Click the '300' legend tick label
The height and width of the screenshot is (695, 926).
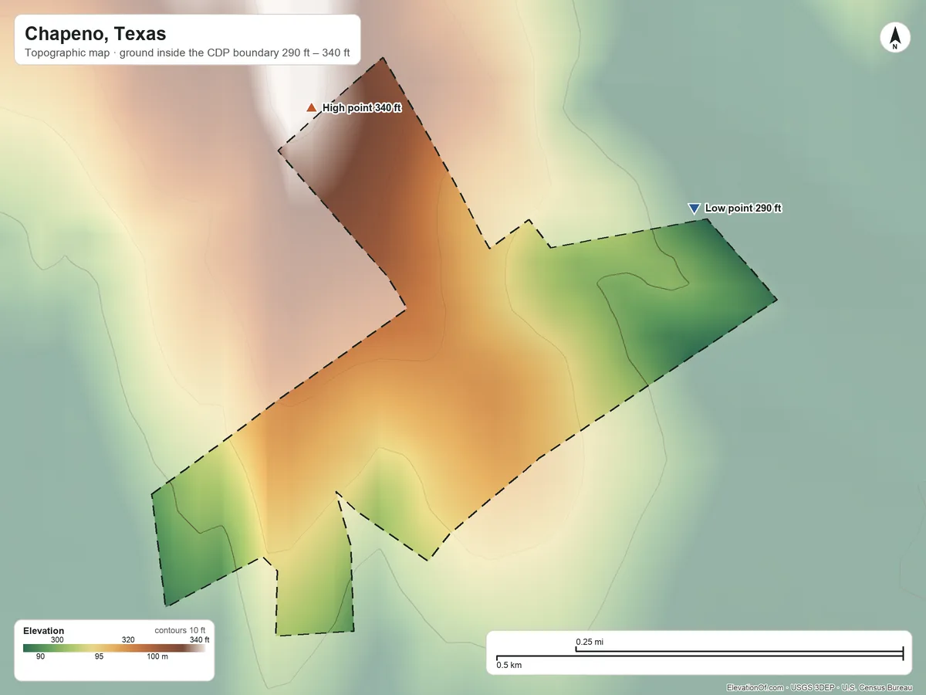click(57, 639)
